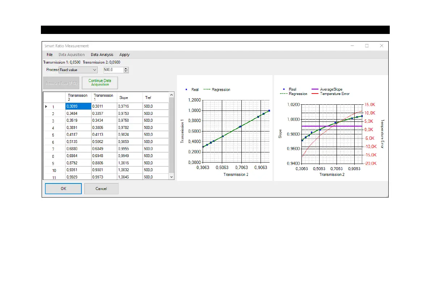Close the Smart Ratio Measurement window
The width and height of the screenshot is (431, 303).
381,46
